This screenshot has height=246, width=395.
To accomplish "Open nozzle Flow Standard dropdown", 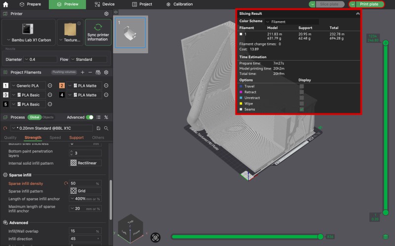I will click(88, 59).
